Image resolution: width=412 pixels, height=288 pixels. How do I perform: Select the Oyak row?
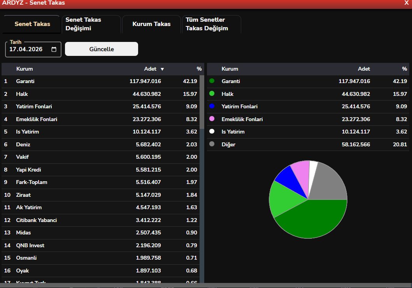coord(100,271)
